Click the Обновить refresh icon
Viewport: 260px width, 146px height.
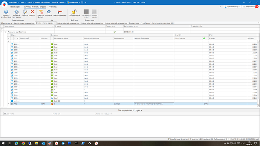point(49,12)
